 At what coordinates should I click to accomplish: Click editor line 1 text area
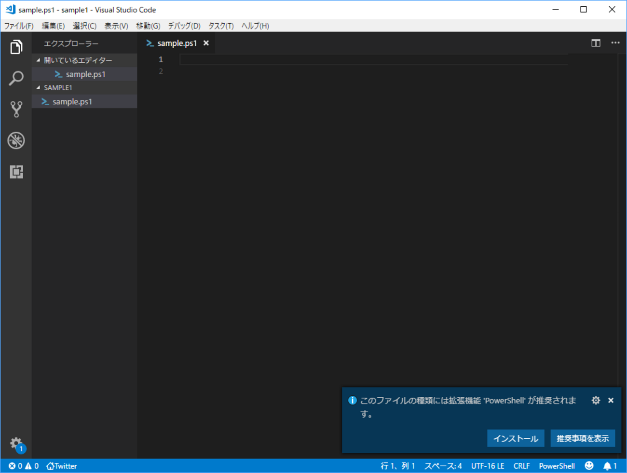click(x=374, y=59)
